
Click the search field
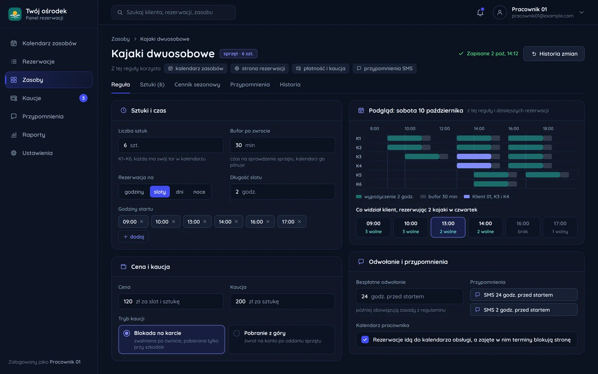click(173, 12)
